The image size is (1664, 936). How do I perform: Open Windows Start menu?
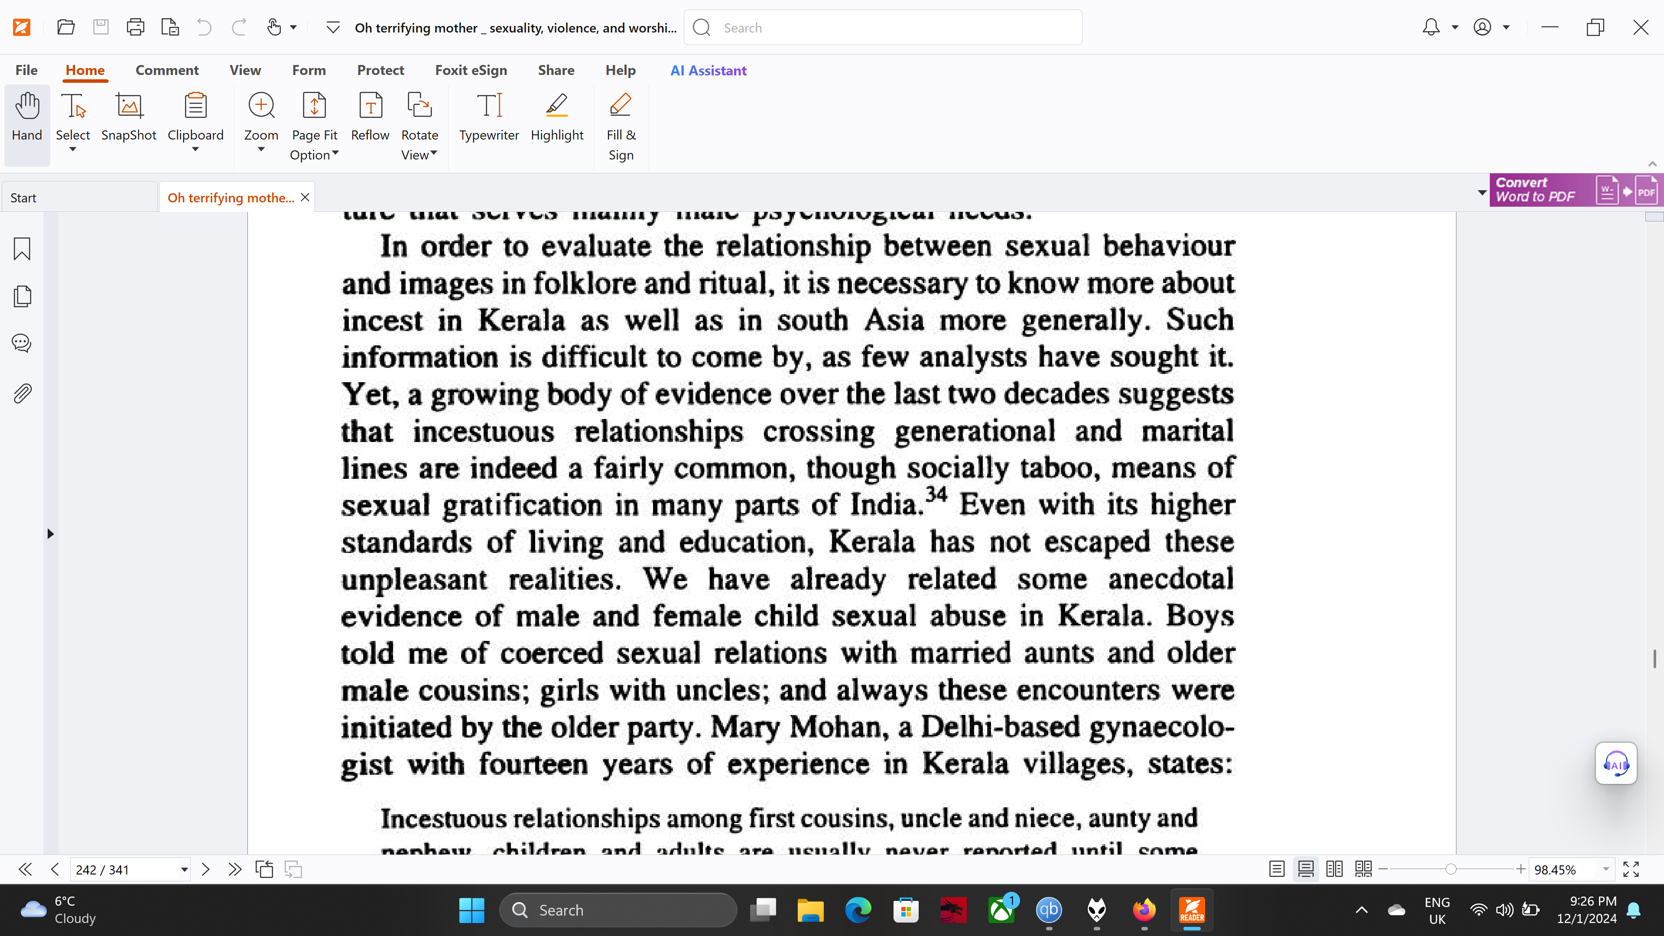471,910
